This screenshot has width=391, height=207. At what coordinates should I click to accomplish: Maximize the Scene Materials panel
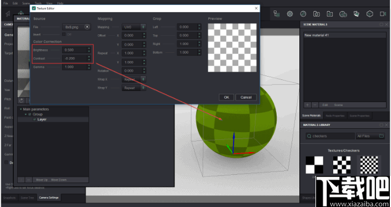coord(381,24)
